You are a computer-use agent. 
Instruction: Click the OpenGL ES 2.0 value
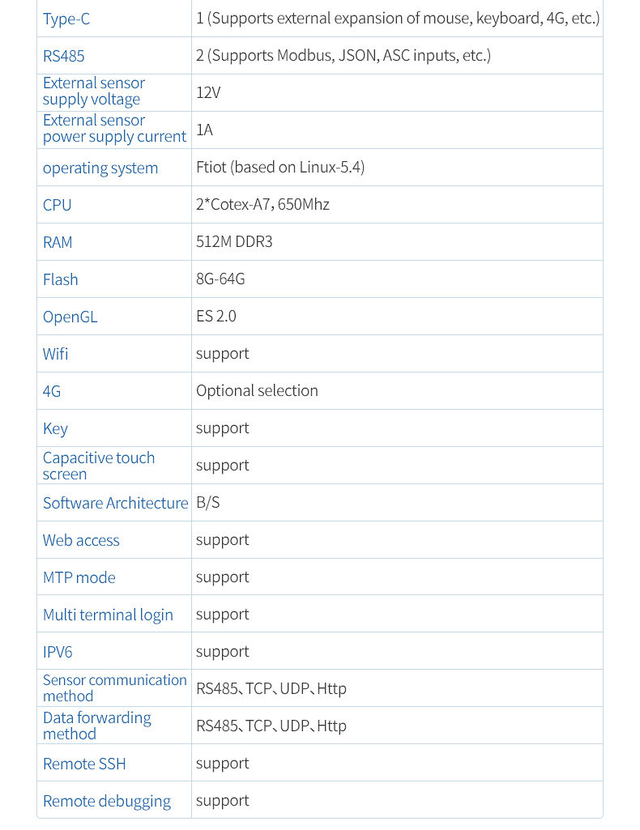point(216,316)
